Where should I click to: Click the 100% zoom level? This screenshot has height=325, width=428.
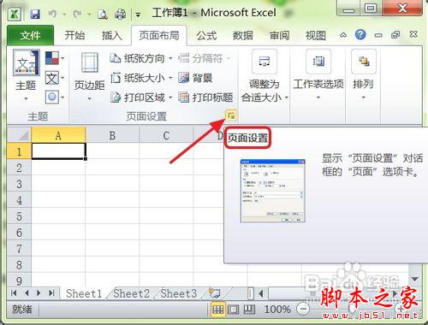coord(277,310)
